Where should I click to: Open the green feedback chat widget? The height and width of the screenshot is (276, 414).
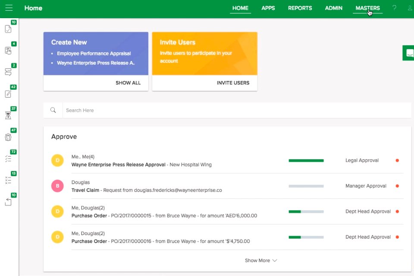(x=408, y=53)
